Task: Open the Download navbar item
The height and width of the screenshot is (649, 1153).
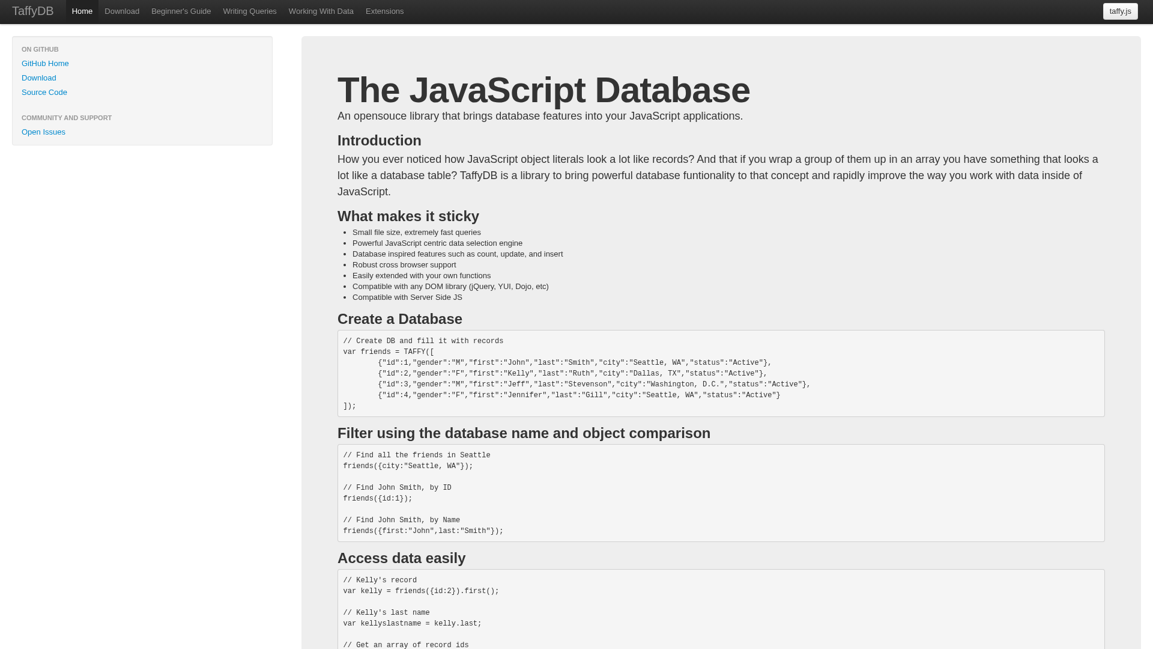Action: [x=122, y=11]
